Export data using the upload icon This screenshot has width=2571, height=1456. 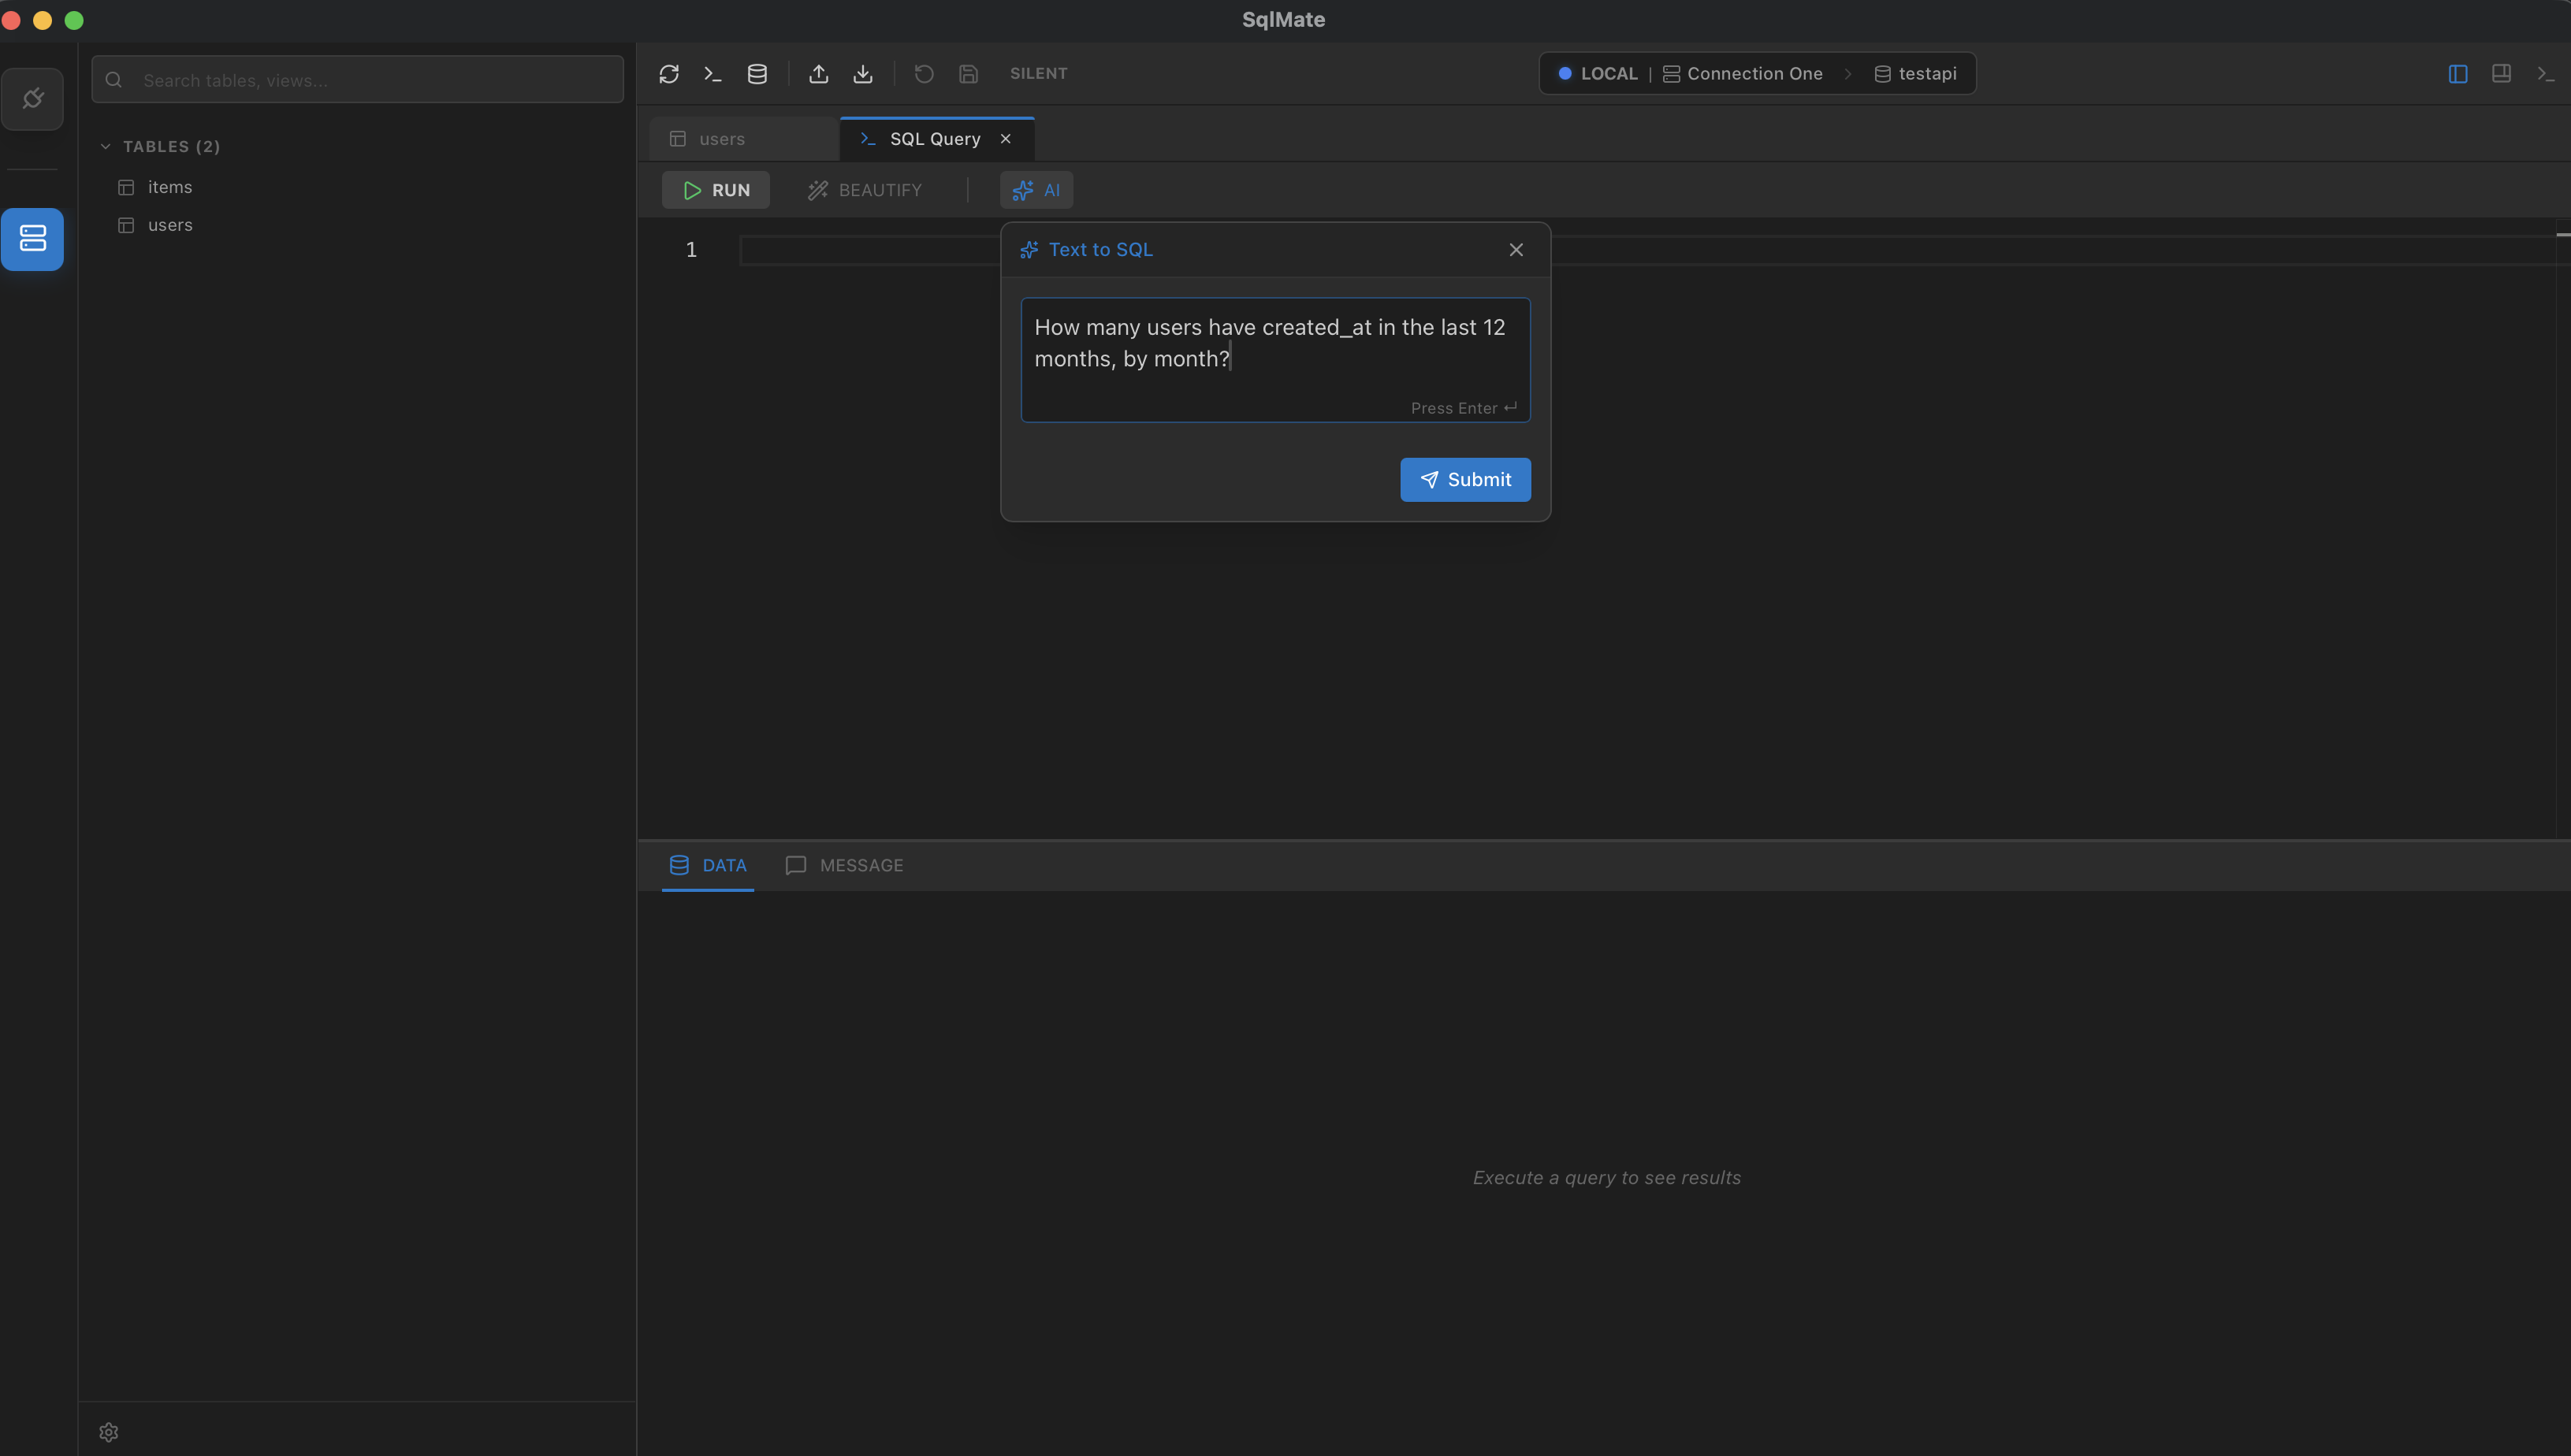[x=818, y=73]
